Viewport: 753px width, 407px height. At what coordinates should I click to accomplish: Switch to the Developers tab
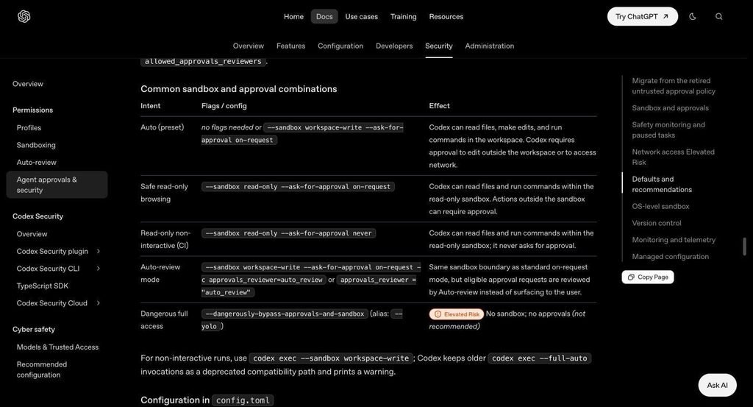pyautogui.click(x=394, y=46)
